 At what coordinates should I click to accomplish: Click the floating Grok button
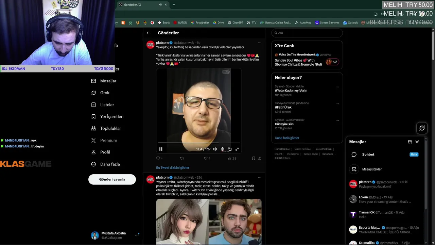[x=422, y=128]
